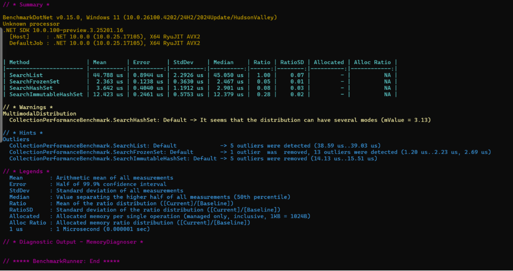Click the error value '0.4040 us'

[148, 88]
